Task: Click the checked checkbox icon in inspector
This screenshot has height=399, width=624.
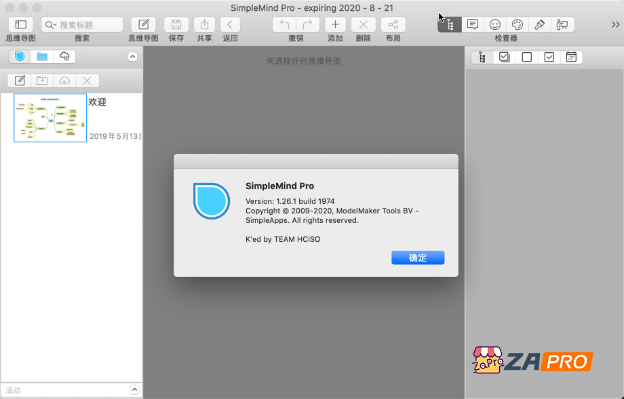Action: tap(549, 58)
